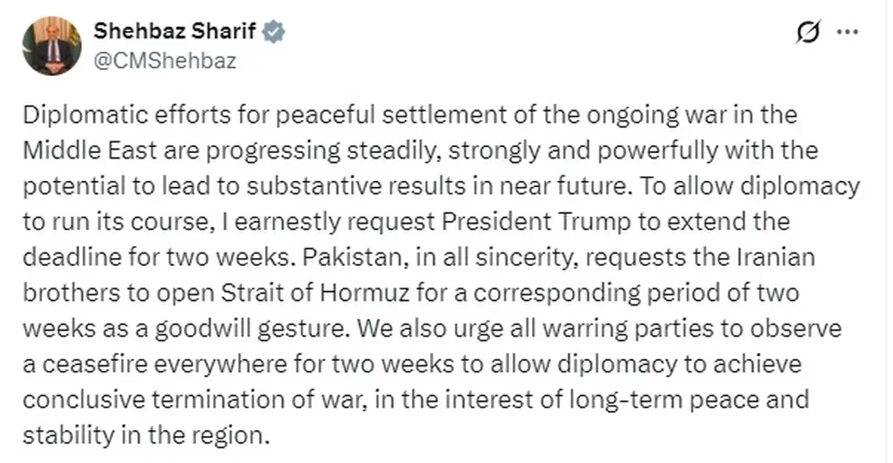Click 'deadline for two weeks' in the post

click(x=156, y=257)
